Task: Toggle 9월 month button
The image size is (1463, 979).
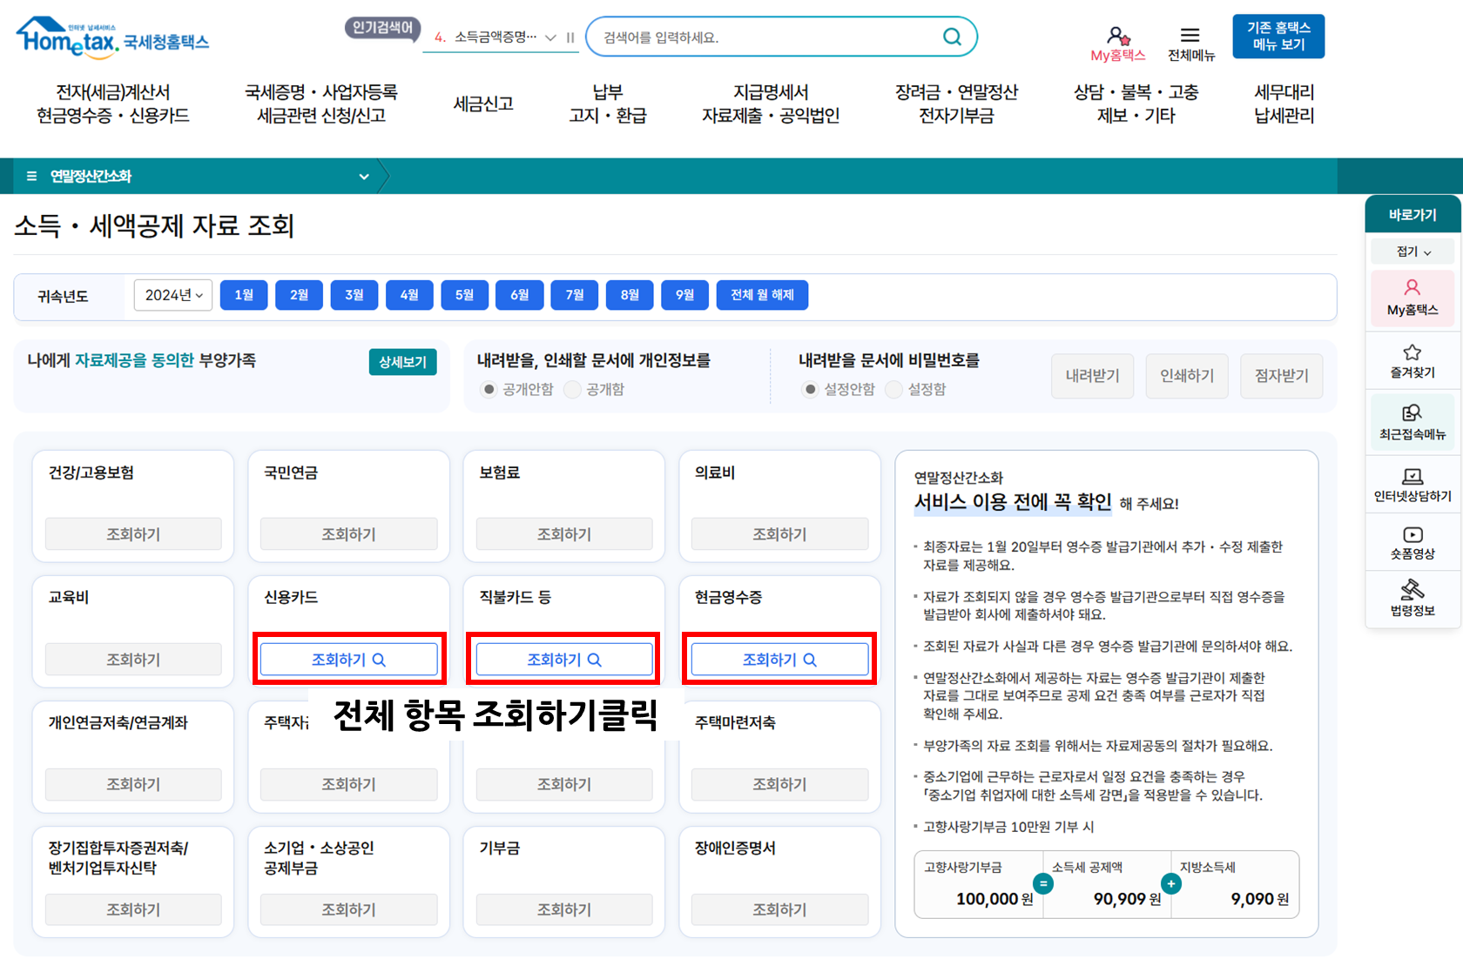Action: (685, 295)
